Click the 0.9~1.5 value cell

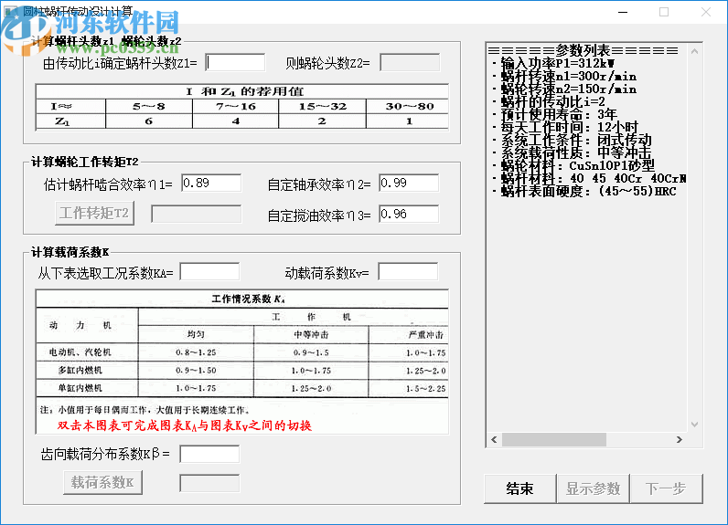[311, 352]
